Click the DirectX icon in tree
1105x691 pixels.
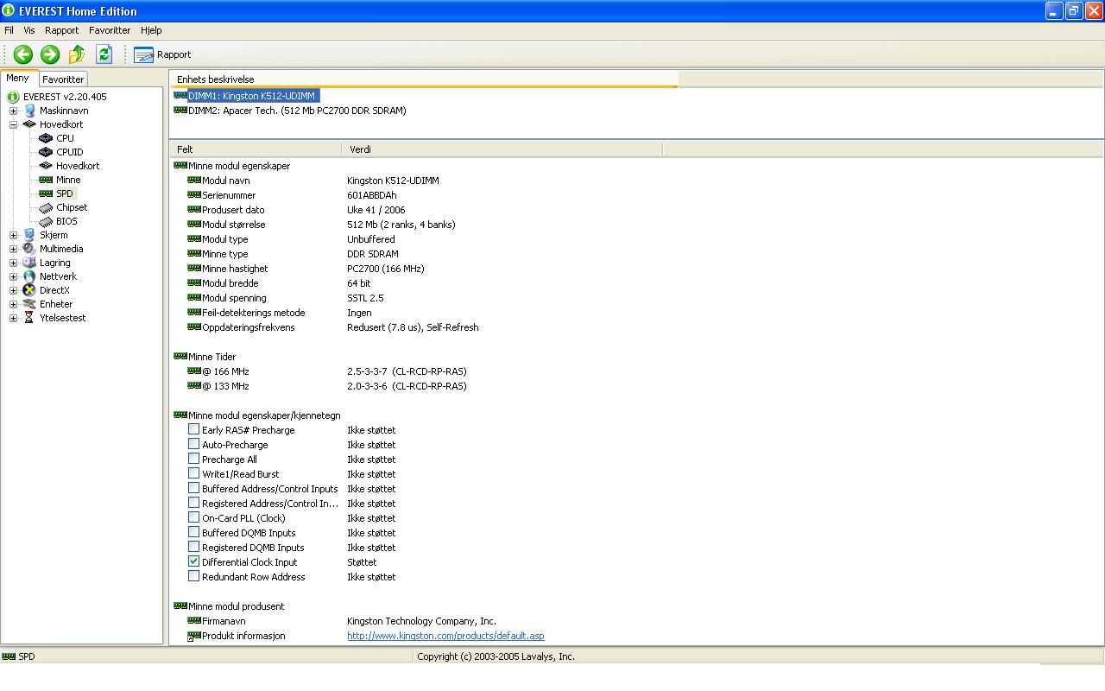(29, 290)
